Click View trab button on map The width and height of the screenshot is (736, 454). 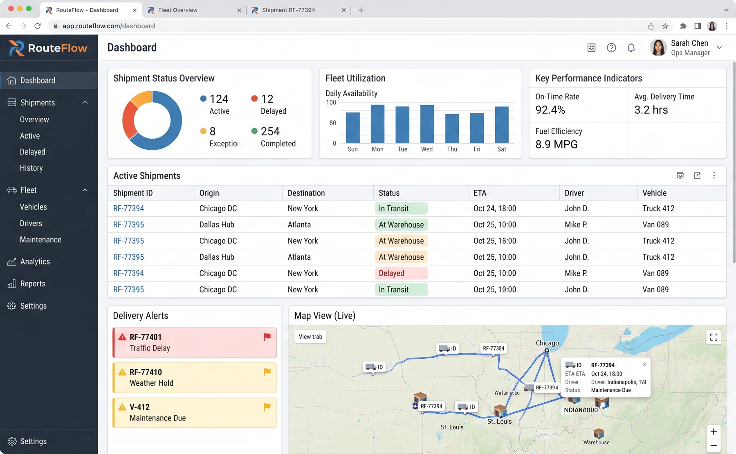pyautogui.click(x=310, y=337)
